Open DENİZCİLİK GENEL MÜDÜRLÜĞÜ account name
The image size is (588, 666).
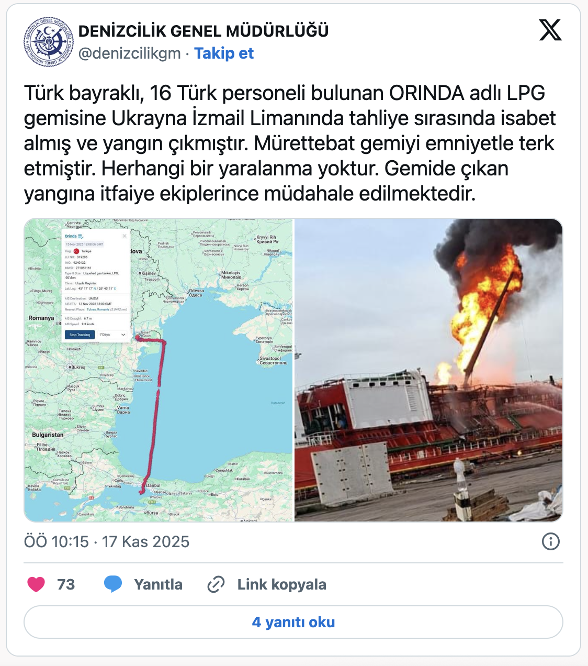[x=203, y=31]
